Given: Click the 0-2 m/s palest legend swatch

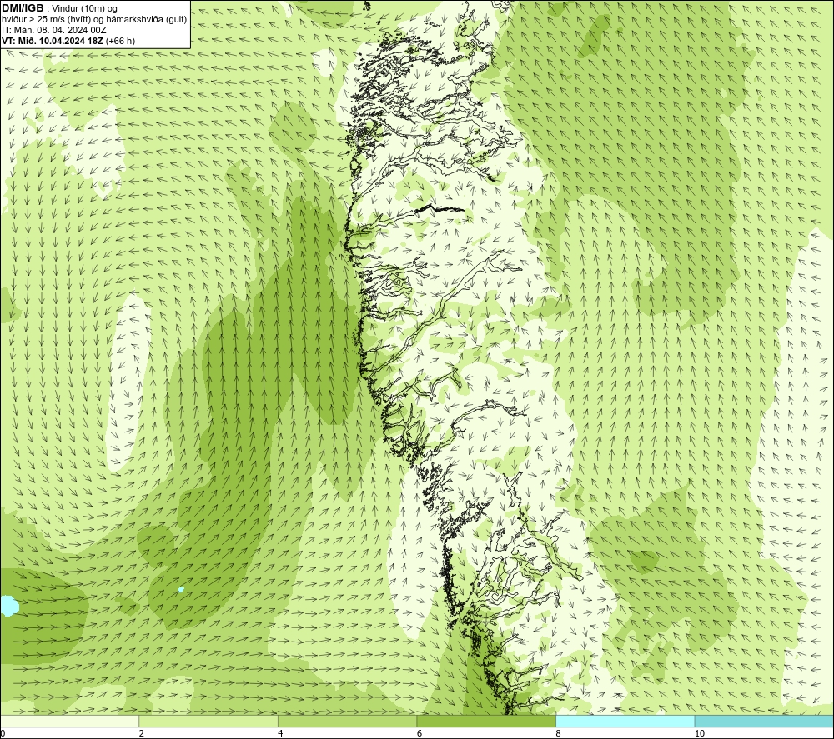Looking at the screenshot, I should (x=70, y=721).
